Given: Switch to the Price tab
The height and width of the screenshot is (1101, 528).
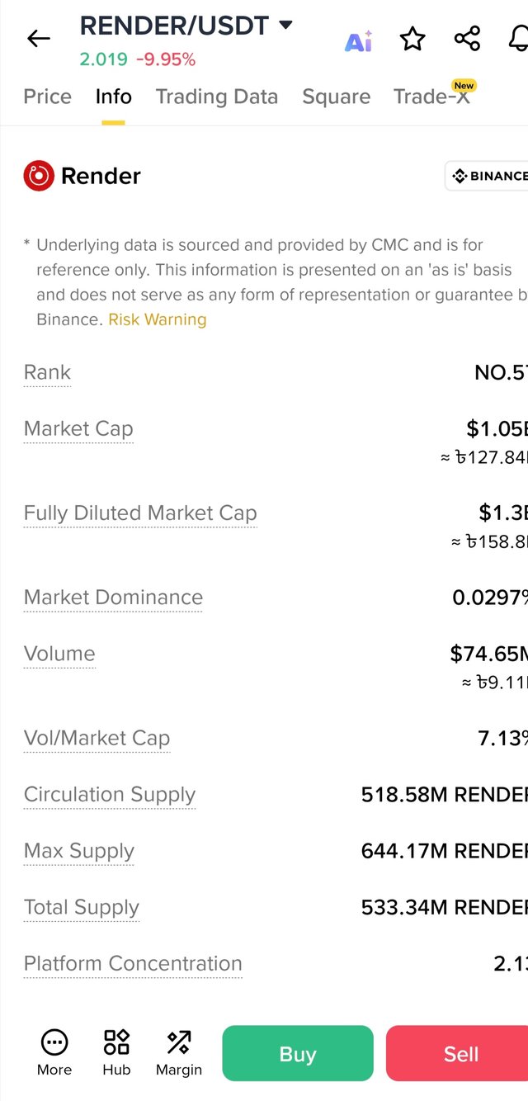Looking at the screenshot, I should point(47,97).
